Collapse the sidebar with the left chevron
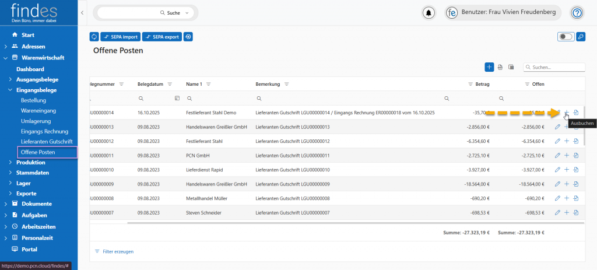597x270 pixels. click(82, 12)
